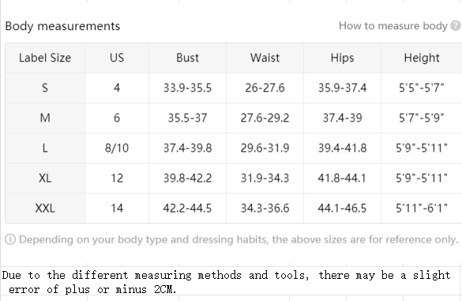
Task: Click the 8/10 US size cell
Action: point(117,148)
